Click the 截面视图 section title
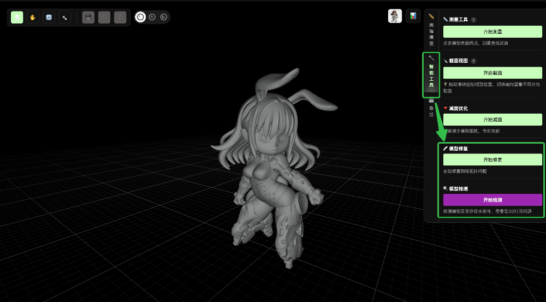The height and width of the screenshot is (302, 546). tap(458, 61)
